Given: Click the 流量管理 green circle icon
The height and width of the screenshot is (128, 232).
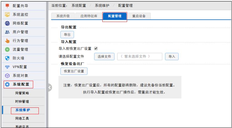Looking at the screenshot, I should [x=7, y=50].
